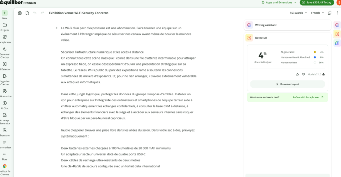The height and width of the screenshot is (177, 341).
Task: Click the AI-generated yellow color dot
Action: pyautogui.click(x=315, y=52)
